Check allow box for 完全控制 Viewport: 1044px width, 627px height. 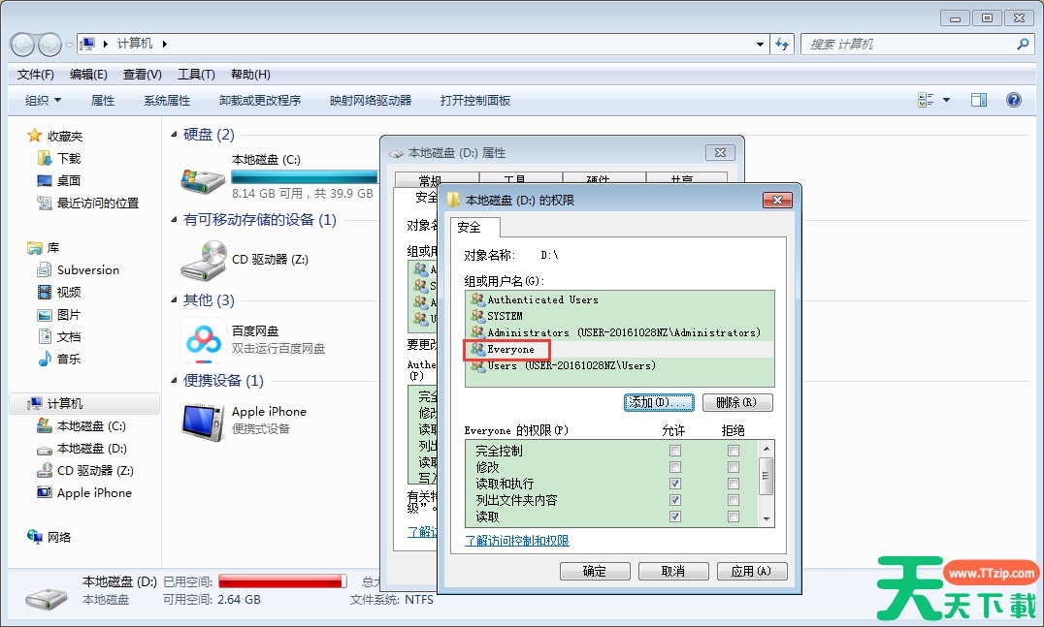[675, 451]
